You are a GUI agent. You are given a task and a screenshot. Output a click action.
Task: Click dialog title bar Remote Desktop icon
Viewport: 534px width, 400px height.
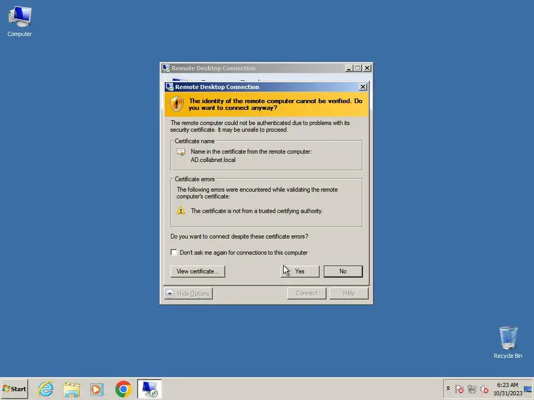(169, 87)
